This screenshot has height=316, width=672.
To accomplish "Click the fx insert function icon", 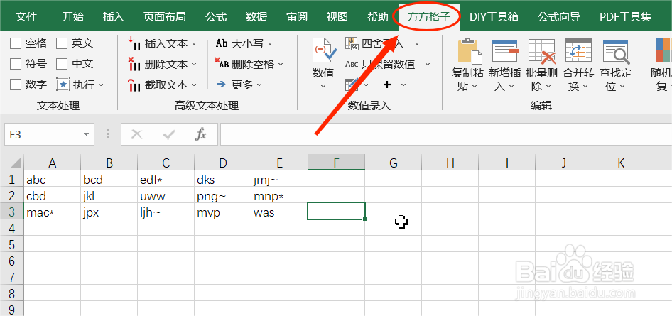I will coord(200,135).
